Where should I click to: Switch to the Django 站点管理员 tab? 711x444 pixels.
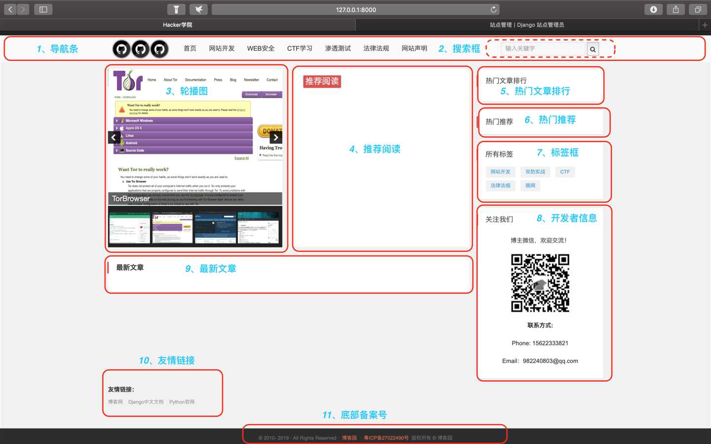coord(527,25)
